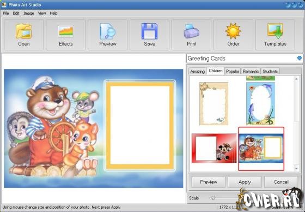Screen dimensions: 305x212
Task: Open the Image menu
Action: [28, 13]
